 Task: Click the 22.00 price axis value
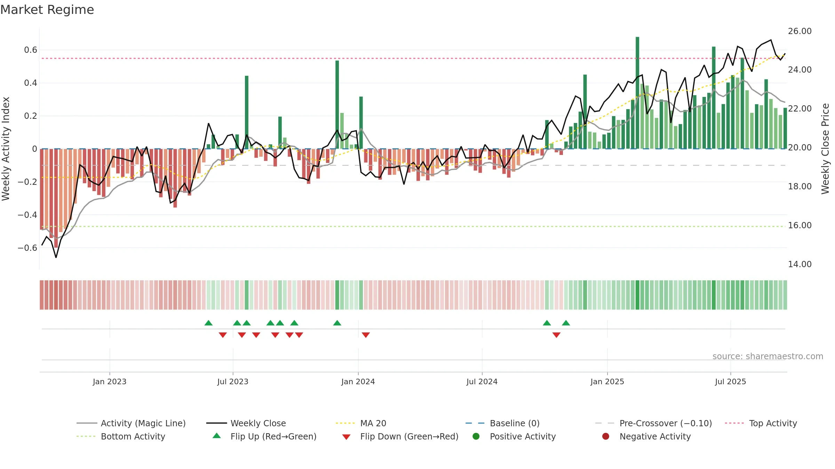pyautogui.click(x=800, y=109)
